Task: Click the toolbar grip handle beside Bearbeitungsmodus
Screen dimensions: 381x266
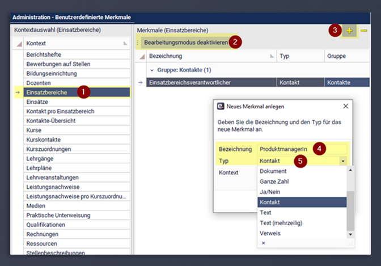Action: (x=137, y=43)
